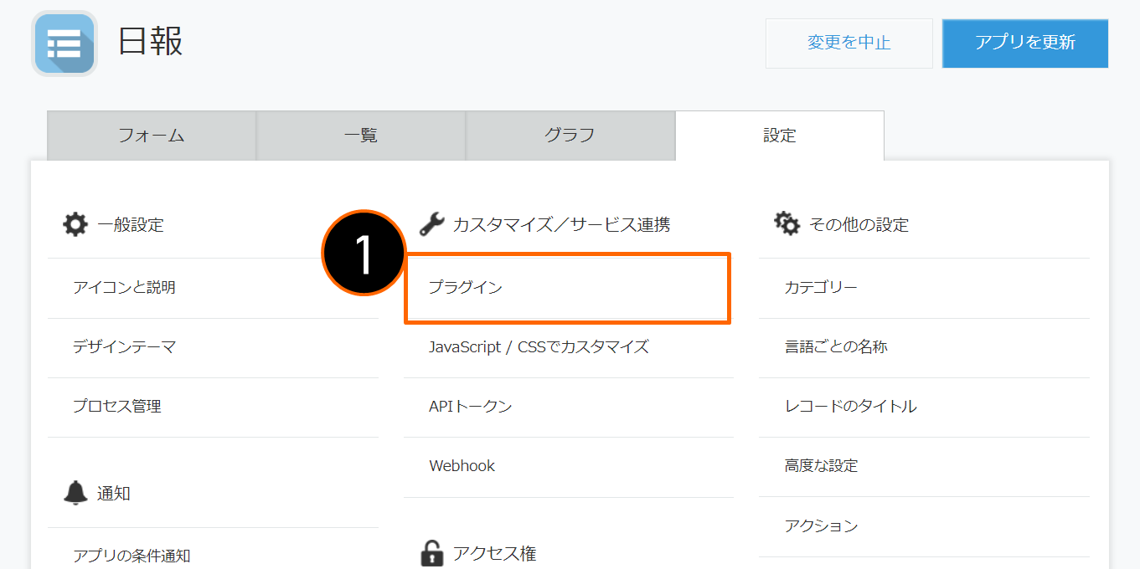Click the bell icon beside 通知

(x=75, y=493)
